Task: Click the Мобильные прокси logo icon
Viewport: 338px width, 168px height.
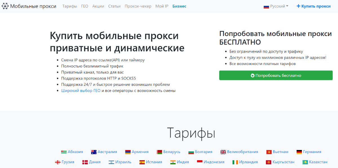Action: pos(5,6)
